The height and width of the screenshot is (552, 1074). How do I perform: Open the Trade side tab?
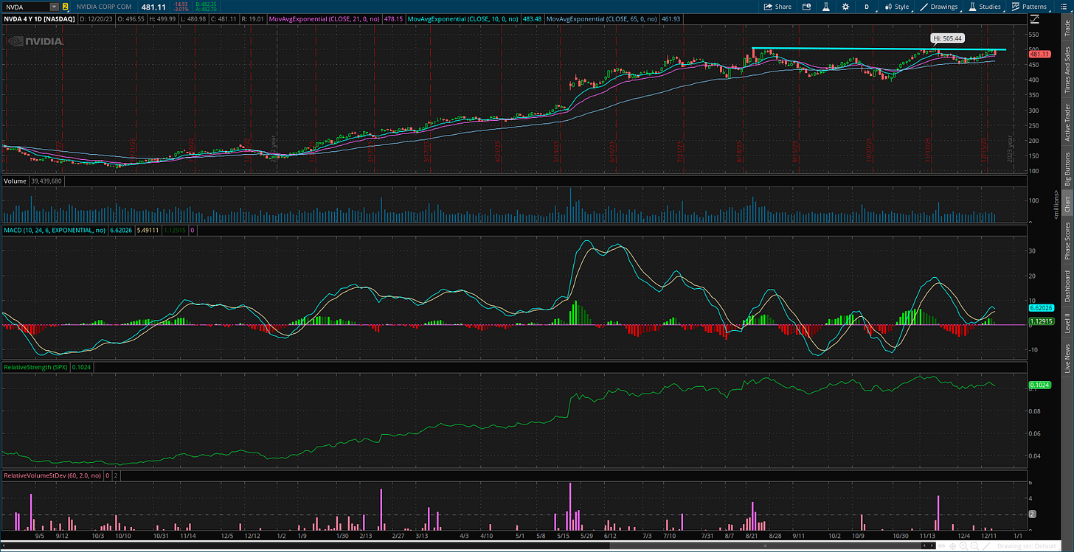[x=1067, y=29]
